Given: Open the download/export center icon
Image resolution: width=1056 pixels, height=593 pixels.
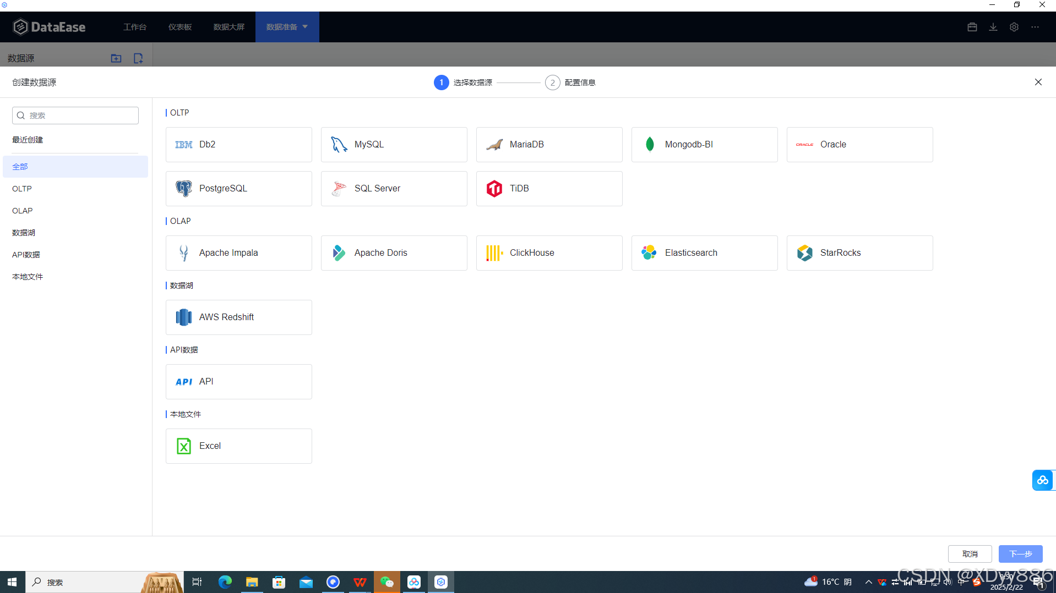Looking at the screenshot, I should pyautogui.click(x=993, y=27).
